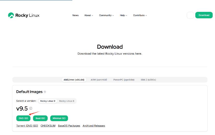This screenshot has height=135, width=215.
Task: Open the Archived Releases link
Action: tap(94, 126)
